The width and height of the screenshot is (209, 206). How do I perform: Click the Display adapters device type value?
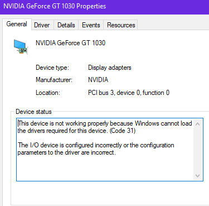(x=110, y=68)
